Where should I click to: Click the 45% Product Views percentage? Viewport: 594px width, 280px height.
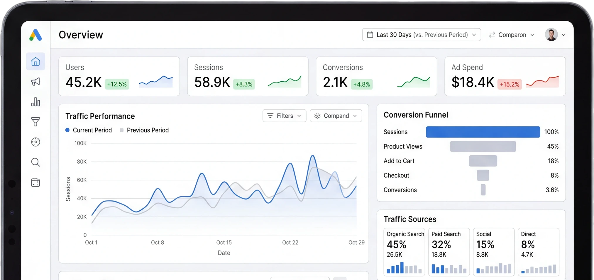click(553, 146)
